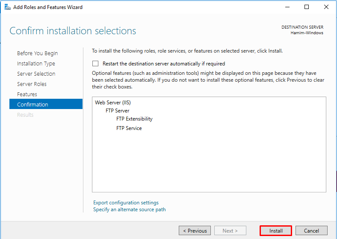Open the Server Roles step
337x239 pixels.
click(32, 84)
